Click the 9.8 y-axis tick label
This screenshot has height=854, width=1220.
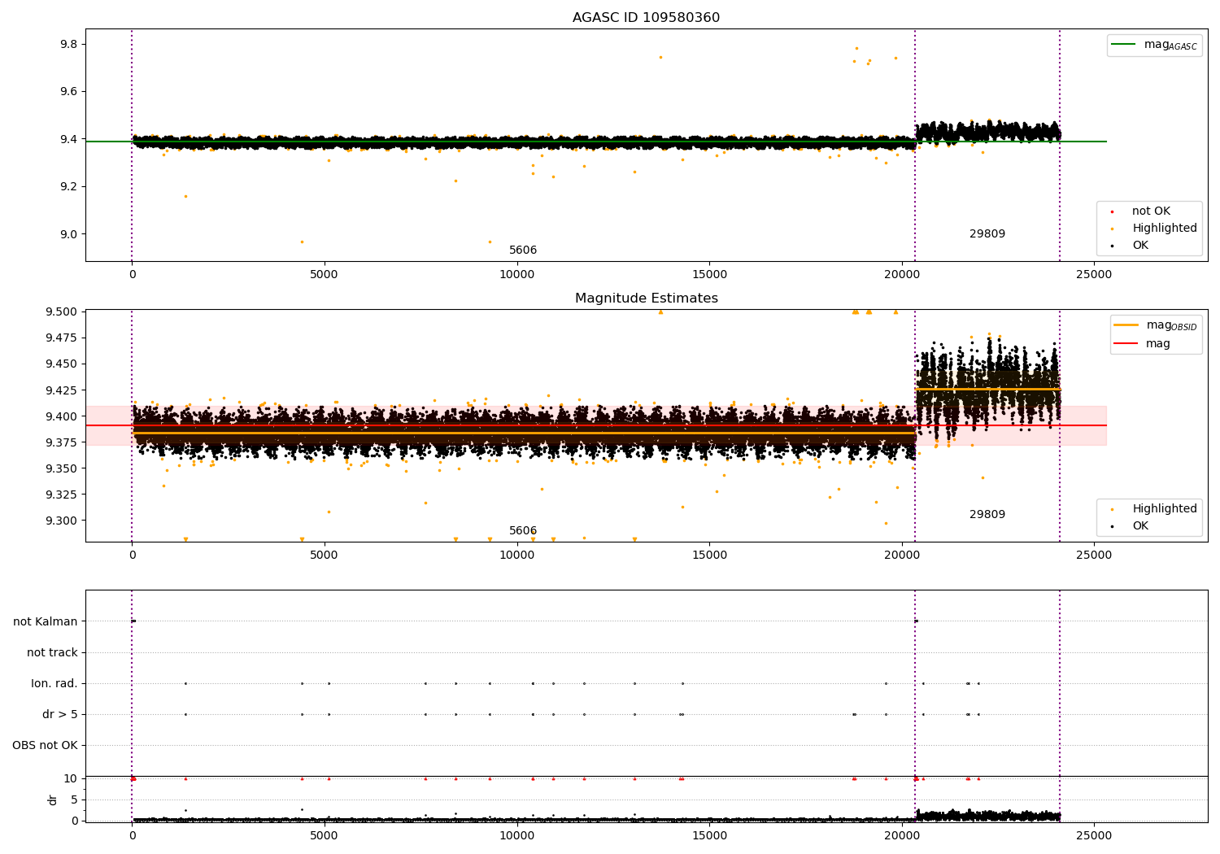68,44
